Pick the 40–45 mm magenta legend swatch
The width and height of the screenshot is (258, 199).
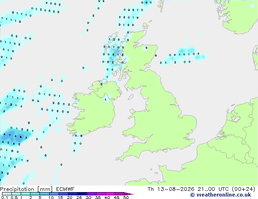110,194
